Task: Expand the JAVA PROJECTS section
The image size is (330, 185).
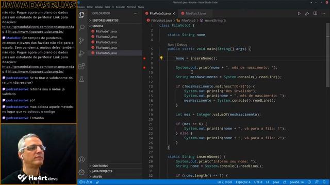Action: tap(114, 171)
